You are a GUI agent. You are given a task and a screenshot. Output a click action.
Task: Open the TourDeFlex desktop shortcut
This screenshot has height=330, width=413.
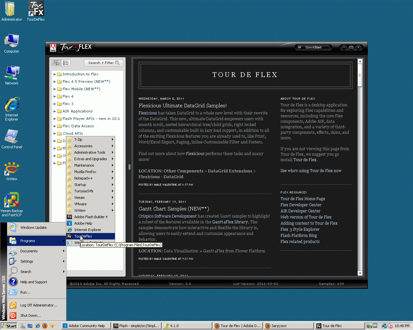(36, 11)
